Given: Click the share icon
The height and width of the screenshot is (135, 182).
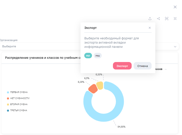Looking at the screenshot, I should 158,18.
